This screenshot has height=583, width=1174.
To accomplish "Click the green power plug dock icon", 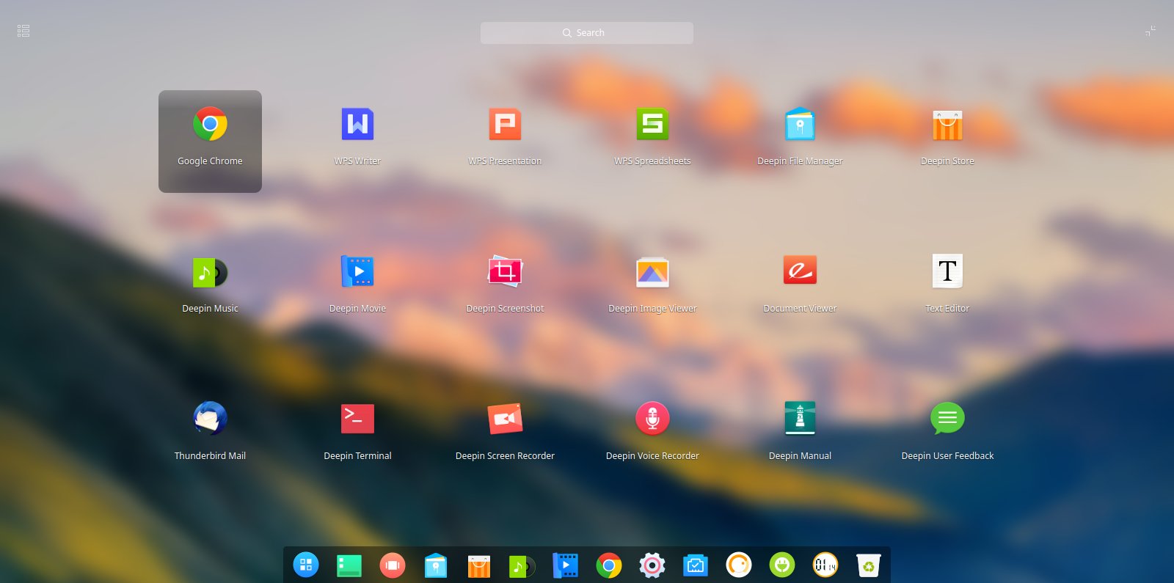I will (x=782, y=565).
